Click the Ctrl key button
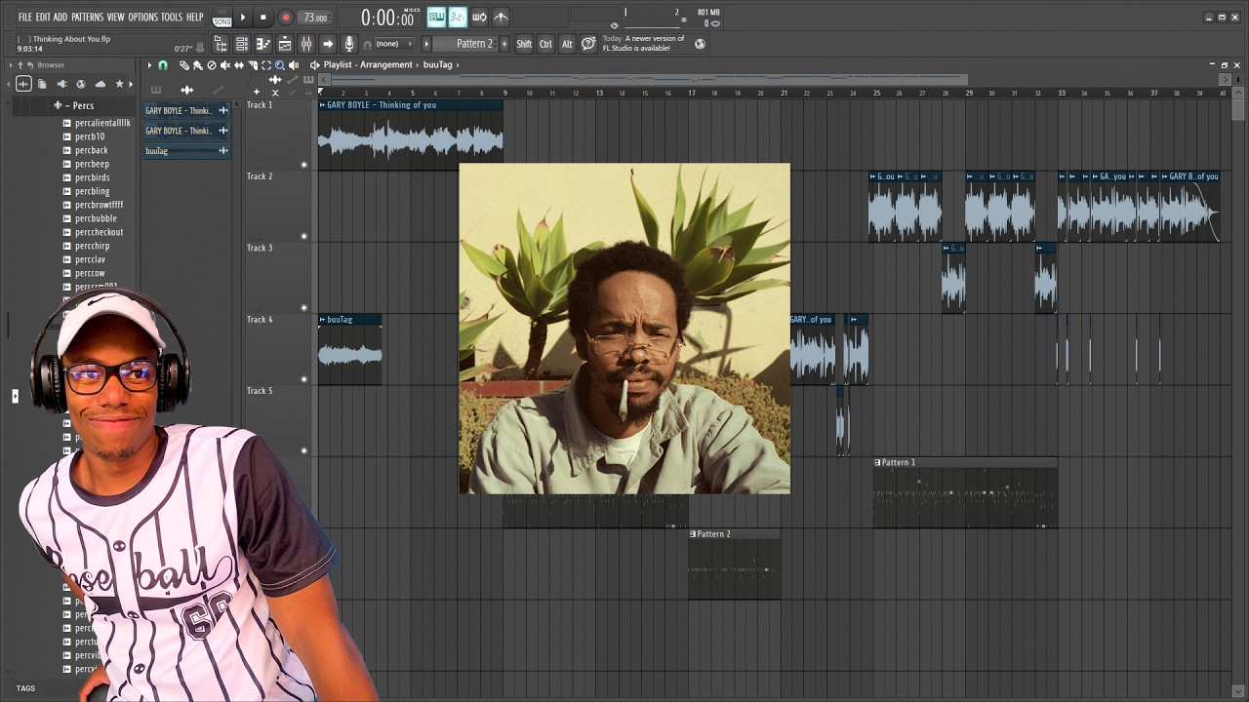This screenshot has height=702, width=1249. (x=545, y=44)
